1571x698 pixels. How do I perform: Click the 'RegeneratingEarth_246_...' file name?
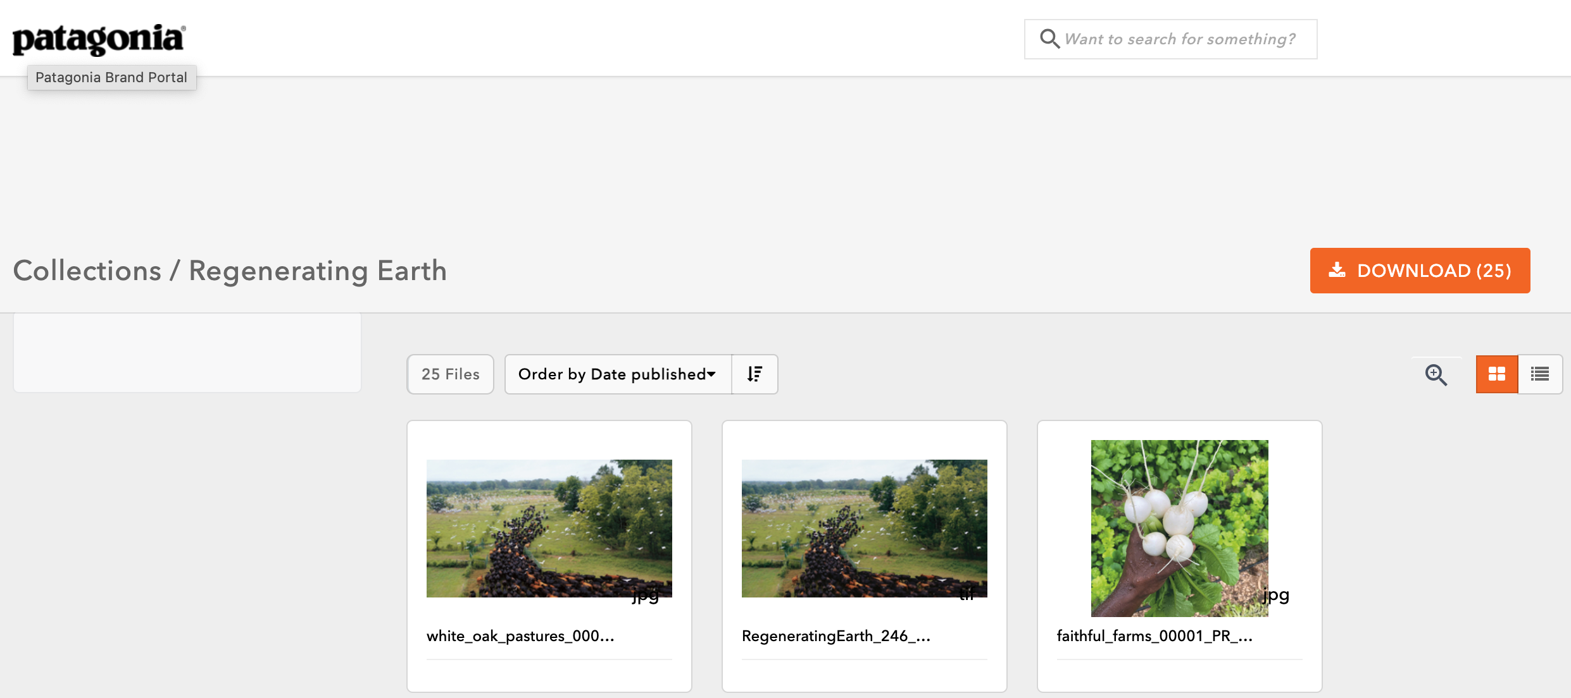click(836, 636)
